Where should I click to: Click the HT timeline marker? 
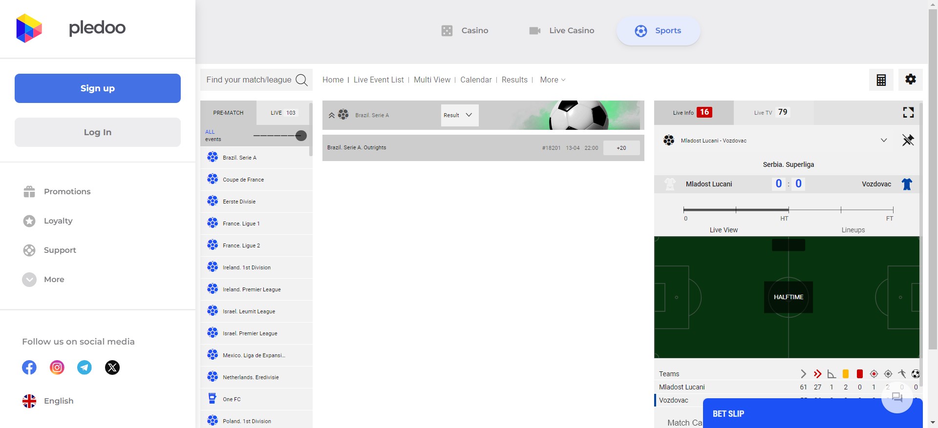click(x=784, y=219)
